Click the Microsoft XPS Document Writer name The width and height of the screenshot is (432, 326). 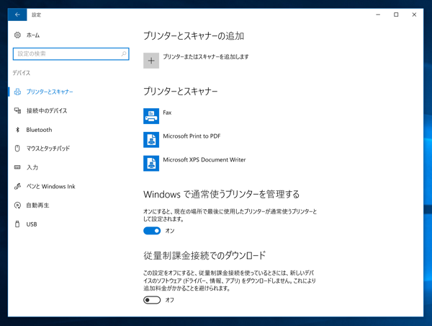click(204, 160)
